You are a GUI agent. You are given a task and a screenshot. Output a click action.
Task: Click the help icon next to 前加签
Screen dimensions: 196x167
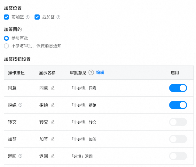point(27,17)
